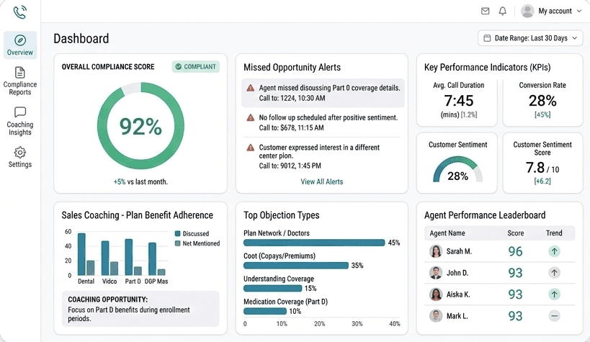Open the Settings sidebar item
Image resolution: width=590 pixels, height=342 pixels.
point(20,157)
